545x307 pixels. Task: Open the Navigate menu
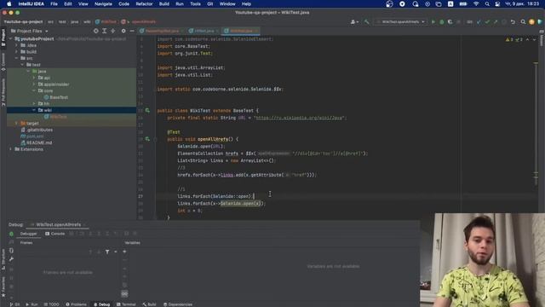pyautogui.click(x=103, y=3)
